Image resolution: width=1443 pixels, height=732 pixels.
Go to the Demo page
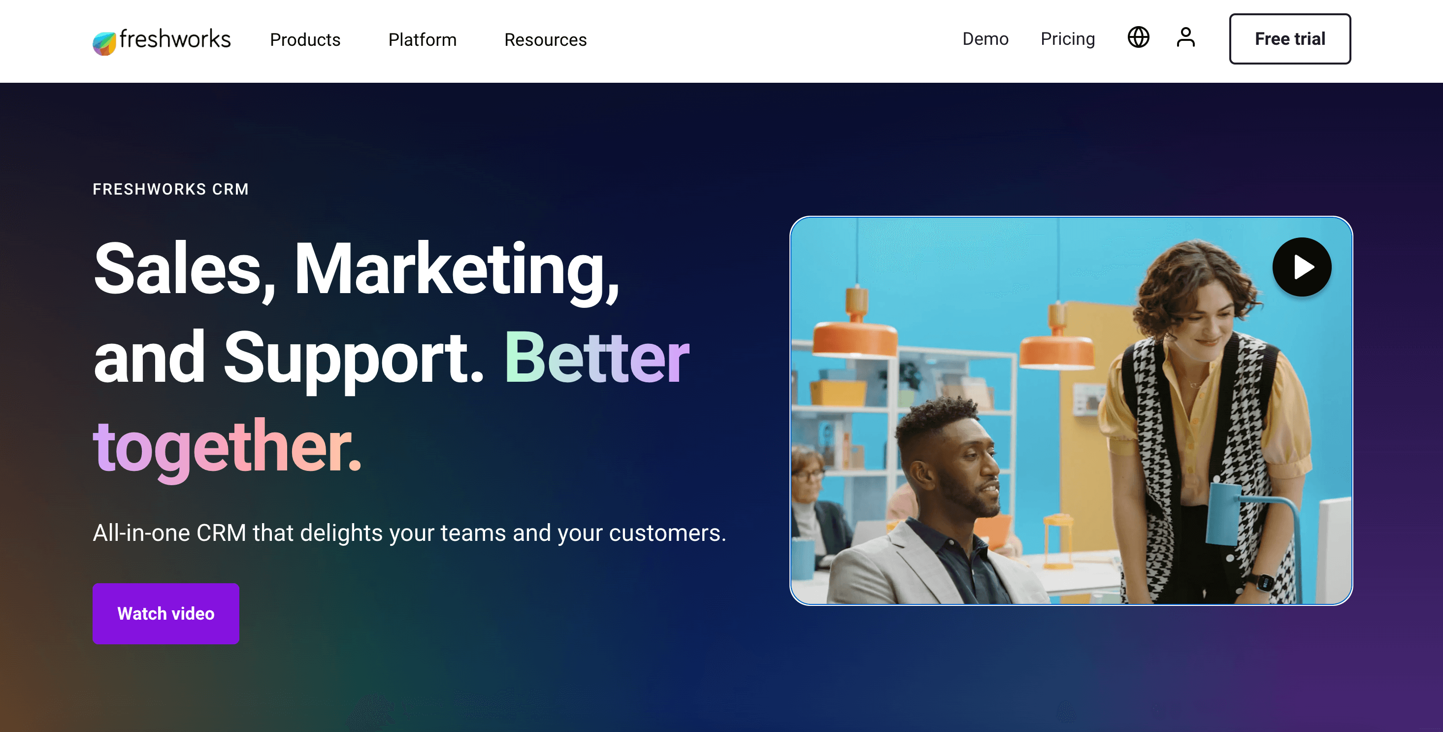tap(985, 39)
